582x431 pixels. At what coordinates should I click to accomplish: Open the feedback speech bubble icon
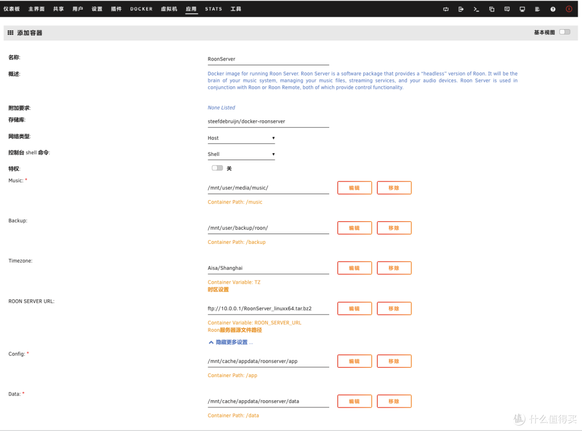tap(507, 9)
